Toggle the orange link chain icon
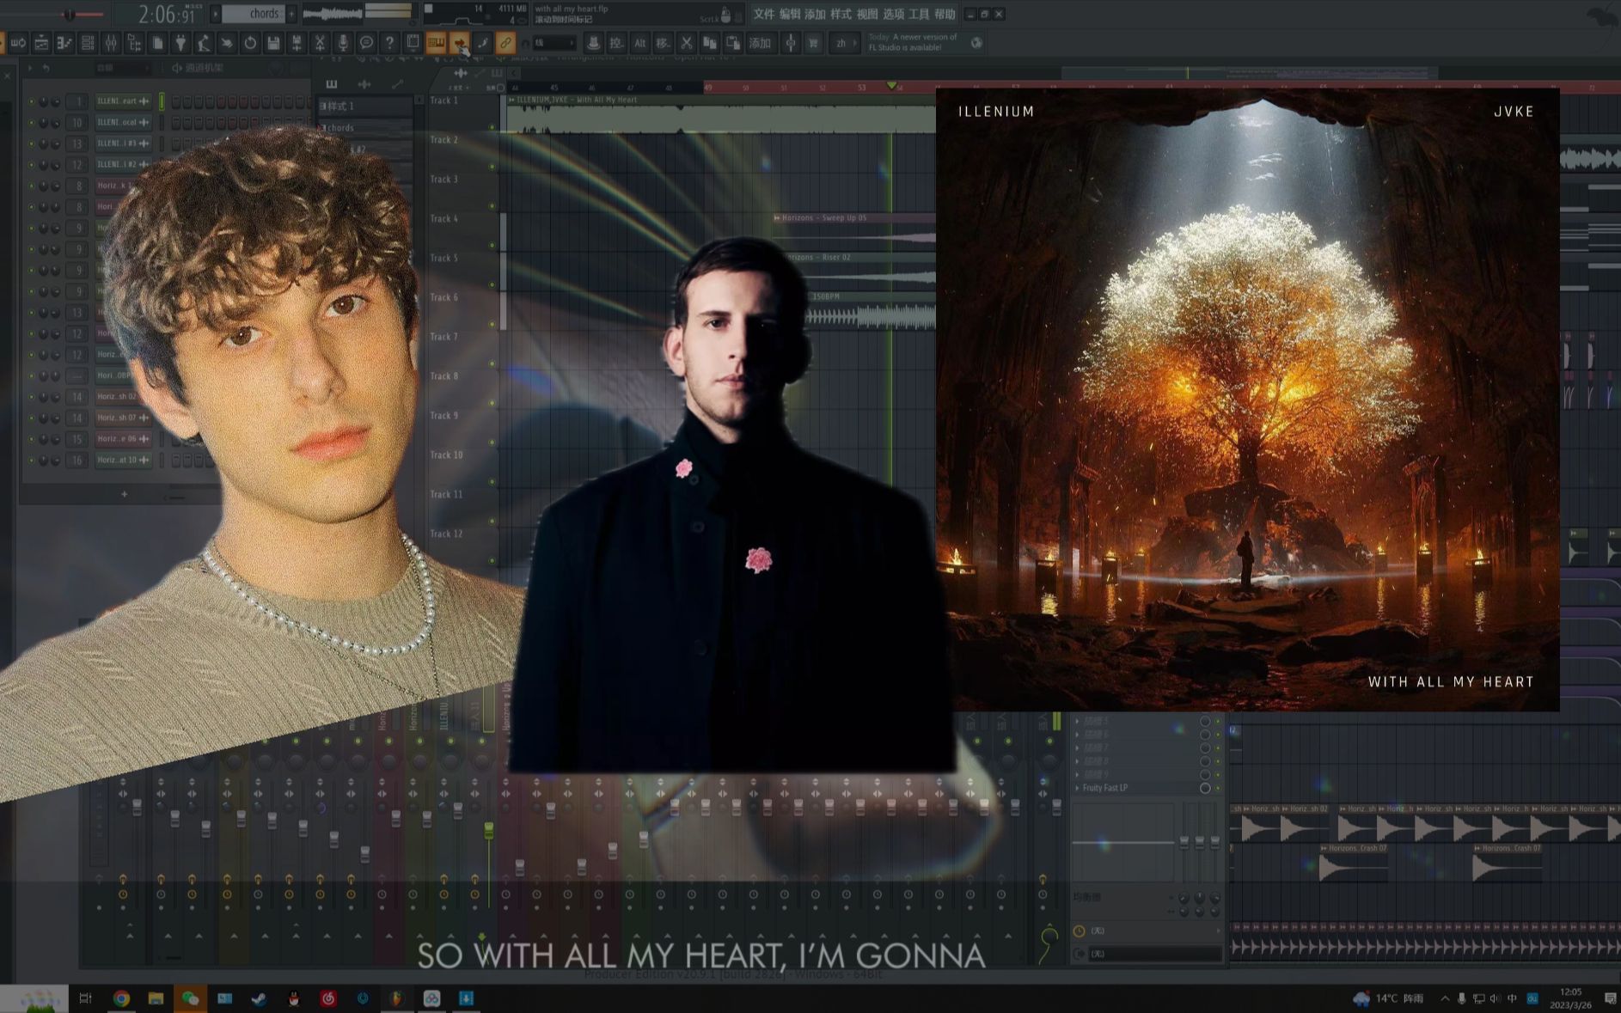Screen dimensions: 1621x1013 pos(505,43)
